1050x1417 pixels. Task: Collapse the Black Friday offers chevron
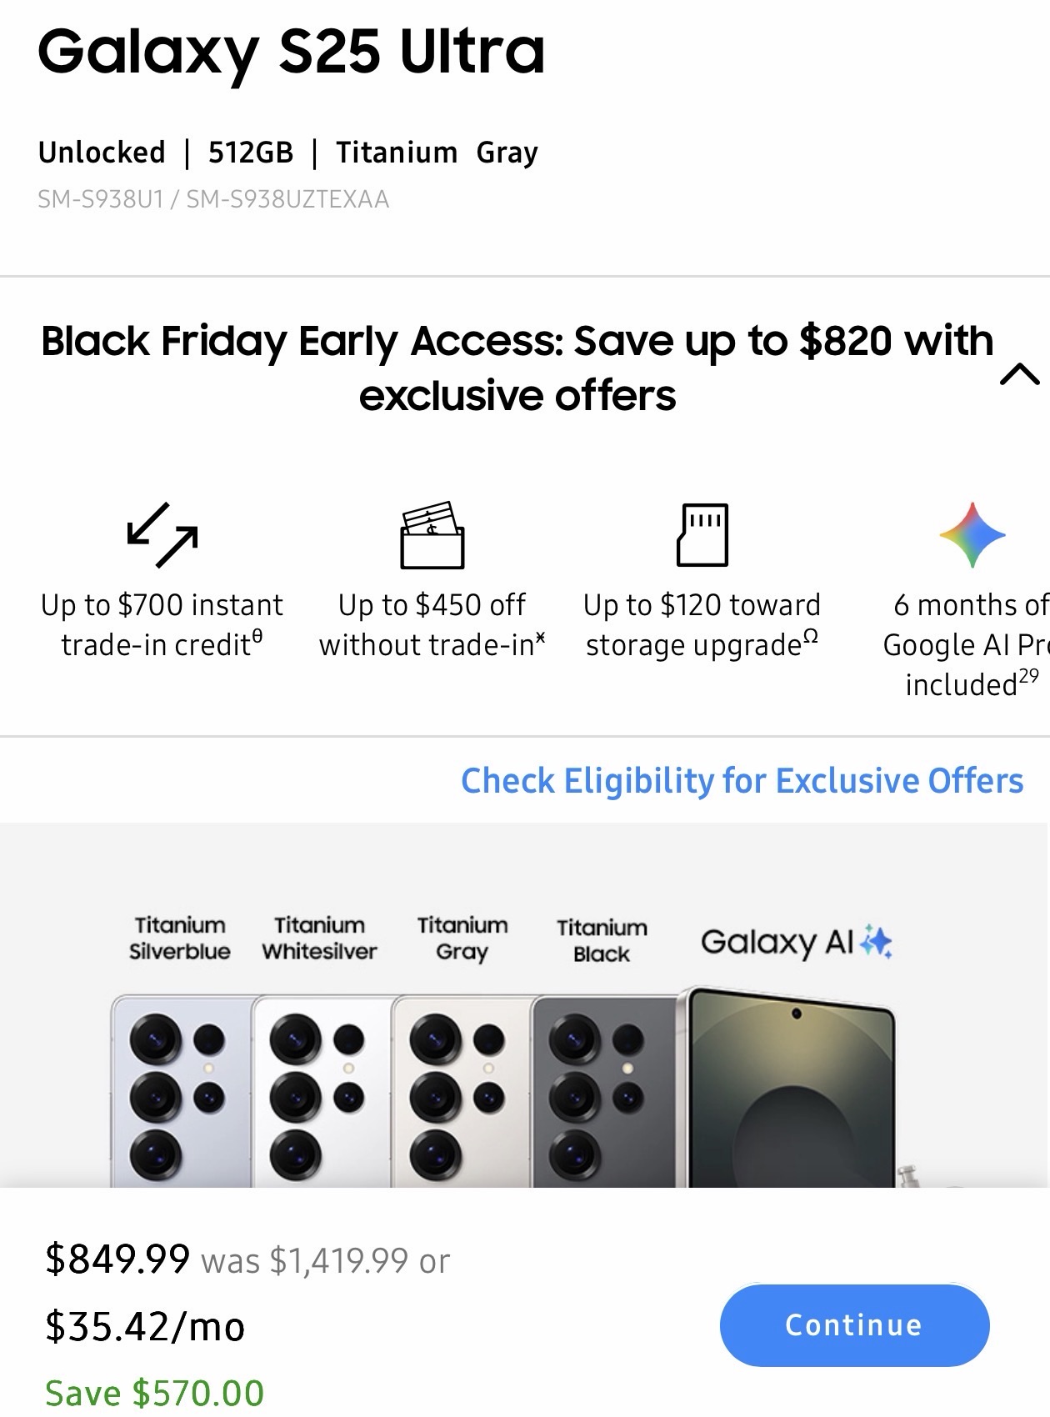pyautogui.click(x=1018, y=374)
